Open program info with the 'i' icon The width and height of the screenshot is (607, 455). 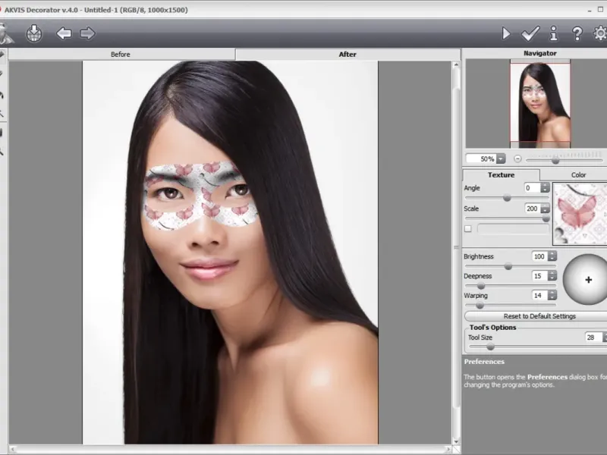[554, 33]
